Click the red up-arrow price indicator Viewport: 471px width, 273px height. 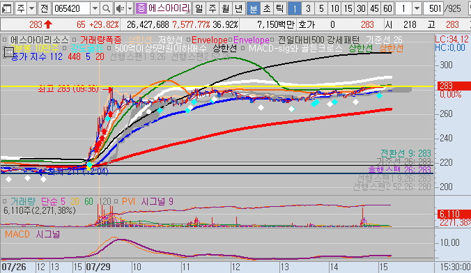[x=48, y=24]
